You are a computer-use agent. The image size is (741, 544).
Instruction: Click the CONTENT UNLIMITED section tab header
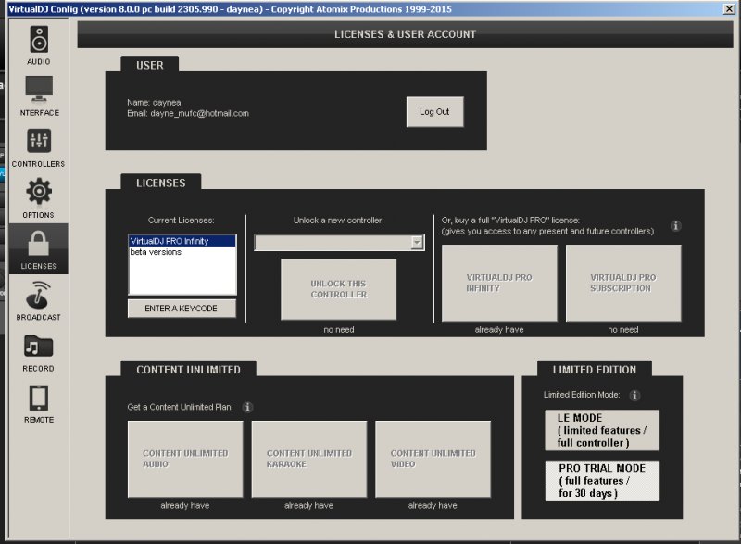tap(189, 369)
